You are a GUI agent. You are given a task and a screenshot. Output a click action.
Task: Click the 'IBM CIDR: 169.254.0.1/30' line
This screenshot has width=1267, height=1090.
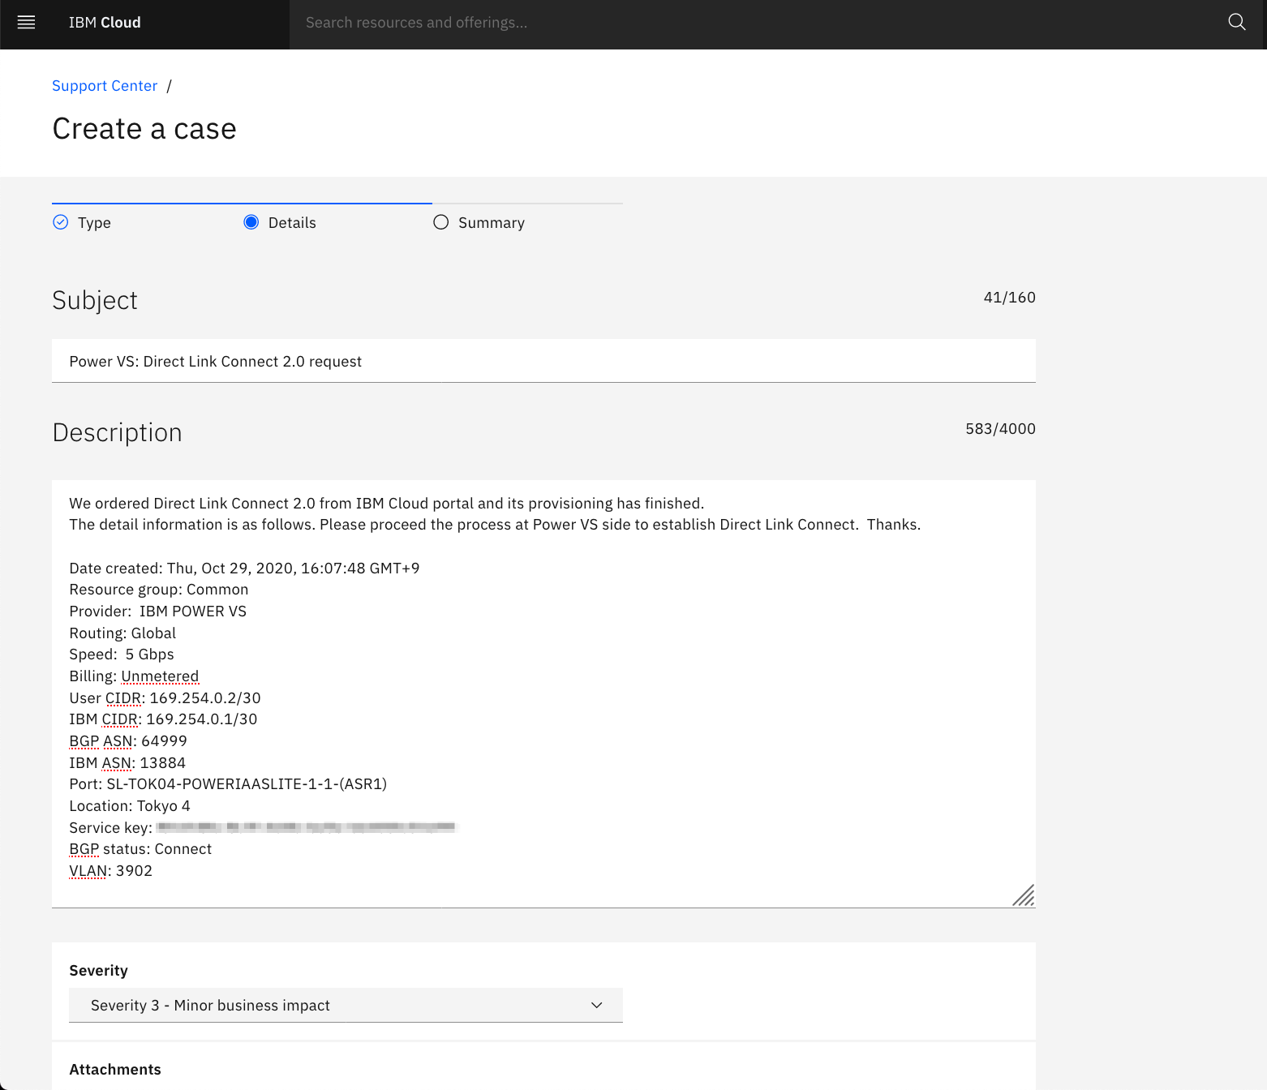click(x=163, y=719)
